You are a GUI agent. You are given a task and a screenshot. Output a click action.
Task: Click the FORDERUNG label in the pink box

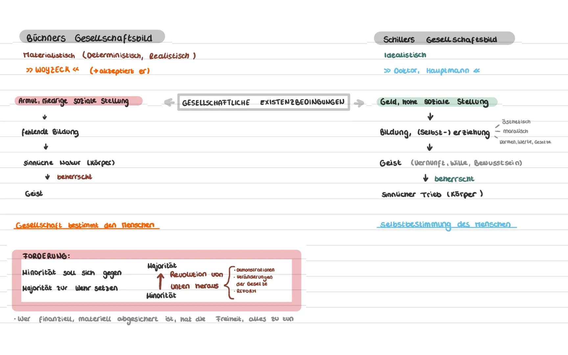pos(46,256)
